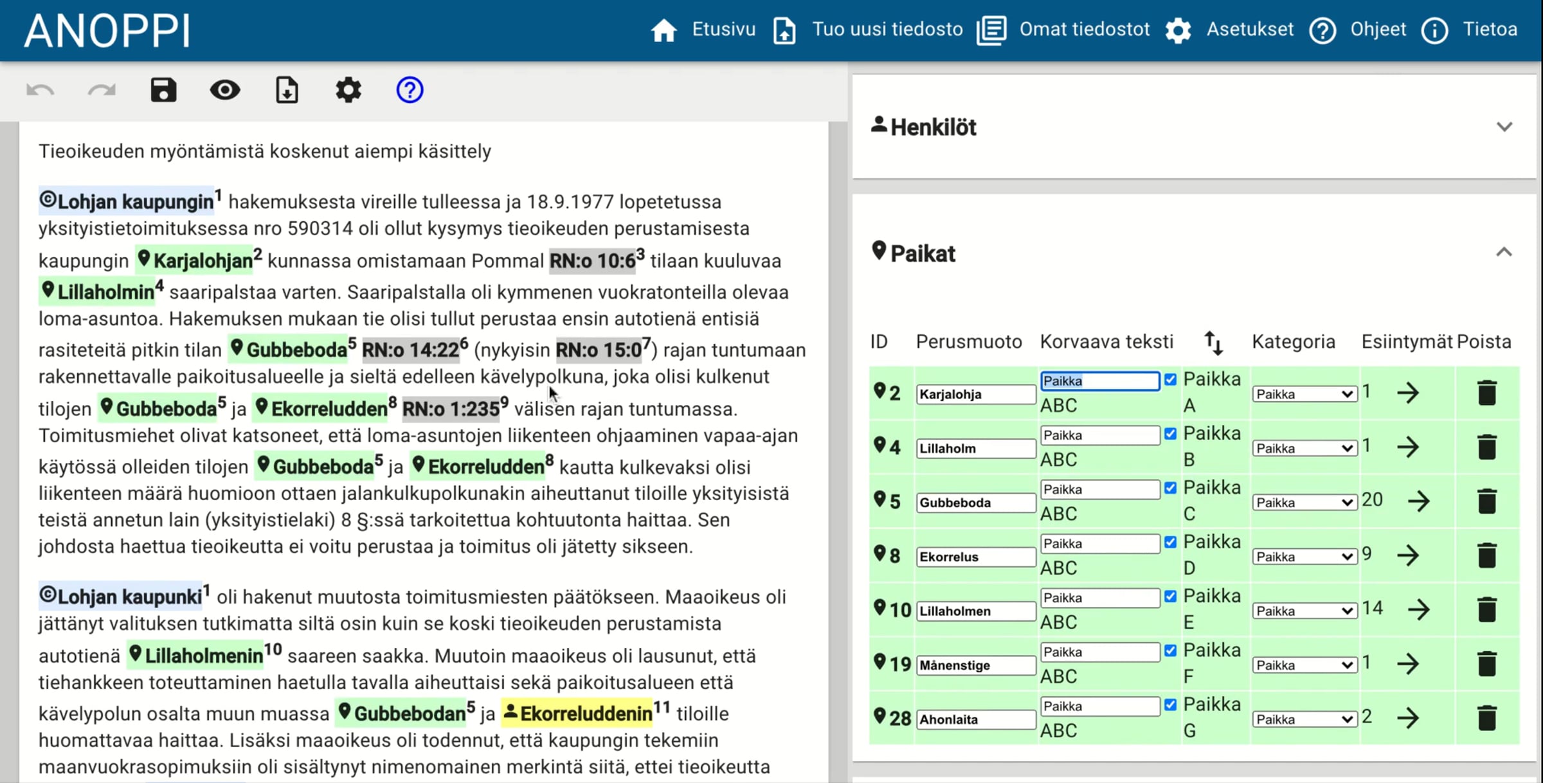Edit the Gubbeboda Perusmuoto field

click(975, 503)
